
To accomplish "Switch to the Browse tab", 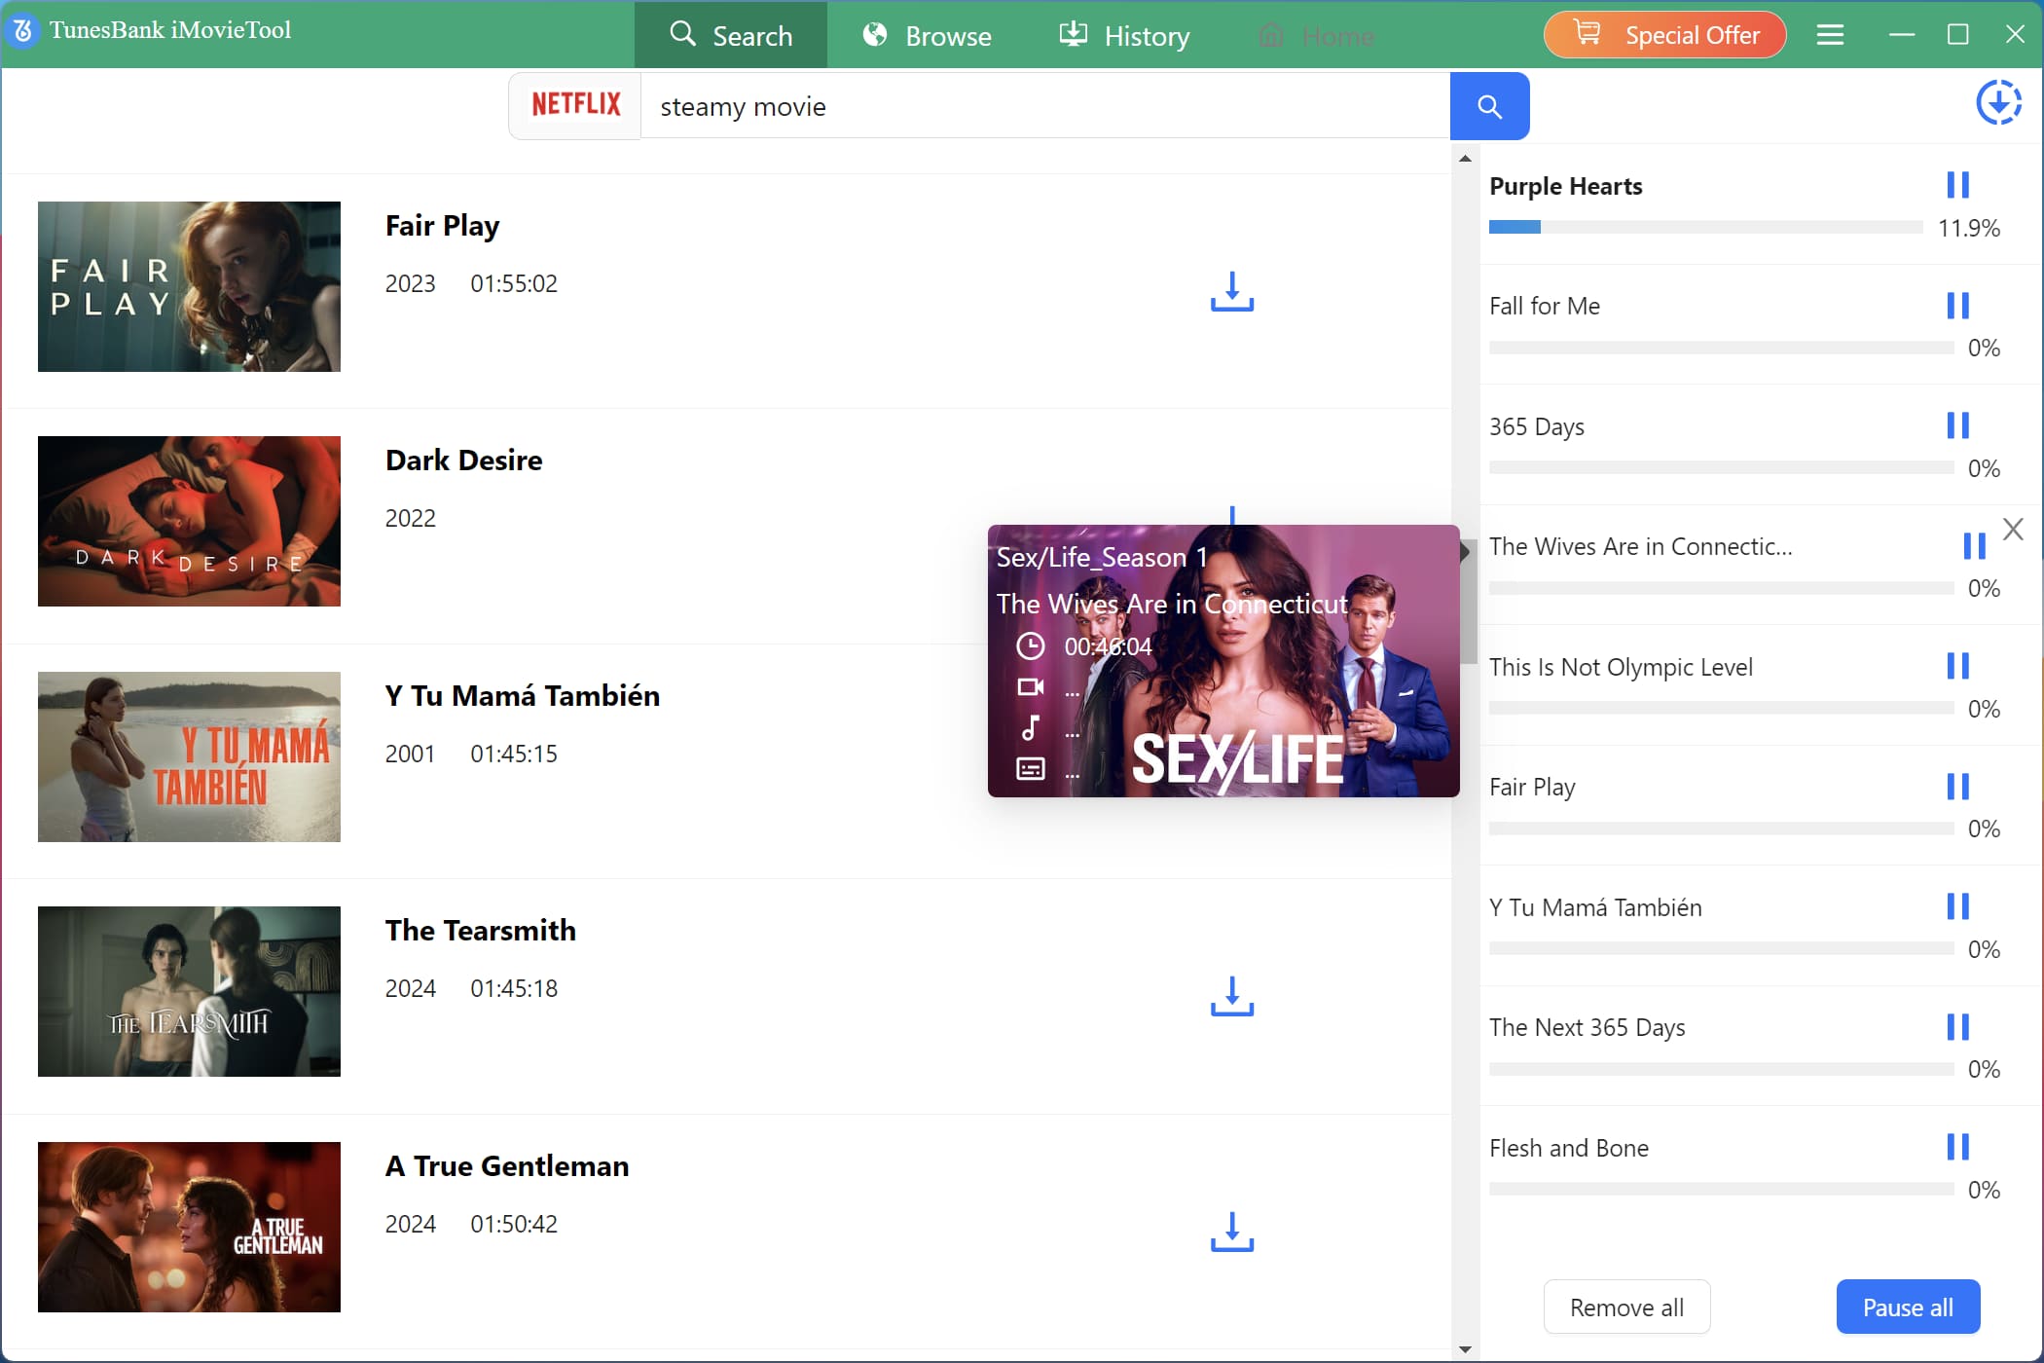I will click(x=926, y=35).
